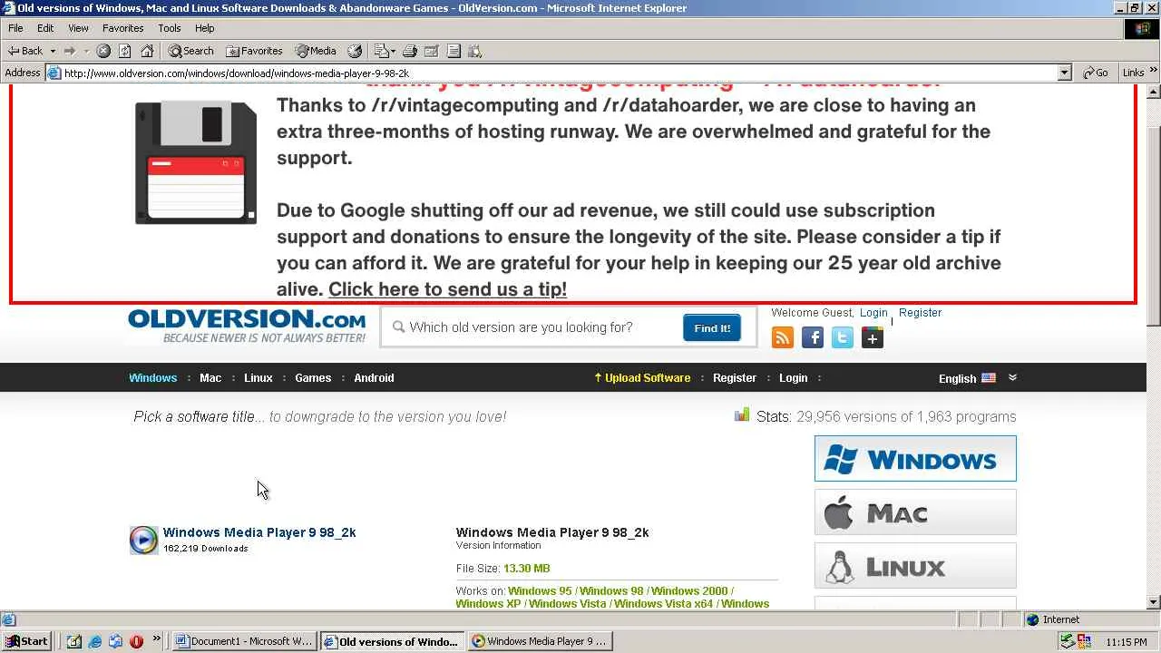Open the Edit menu
The height and width of the screenshot is (653, 1161).
[45, 28]
